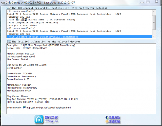
Task: Click the Protocal Version: USB 2.00 line
Action: point(21,54)
